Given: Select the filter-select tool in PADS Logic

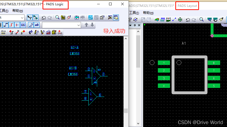Looking at the screenshot, I should click(x=30, y=17).
